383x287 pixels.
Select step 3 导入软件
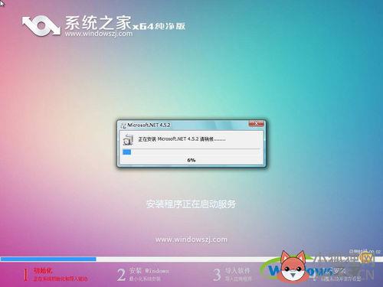click(x=233, y=274)
